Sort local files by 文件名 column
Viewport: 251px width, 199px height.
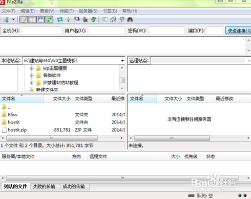click(22, 98)
